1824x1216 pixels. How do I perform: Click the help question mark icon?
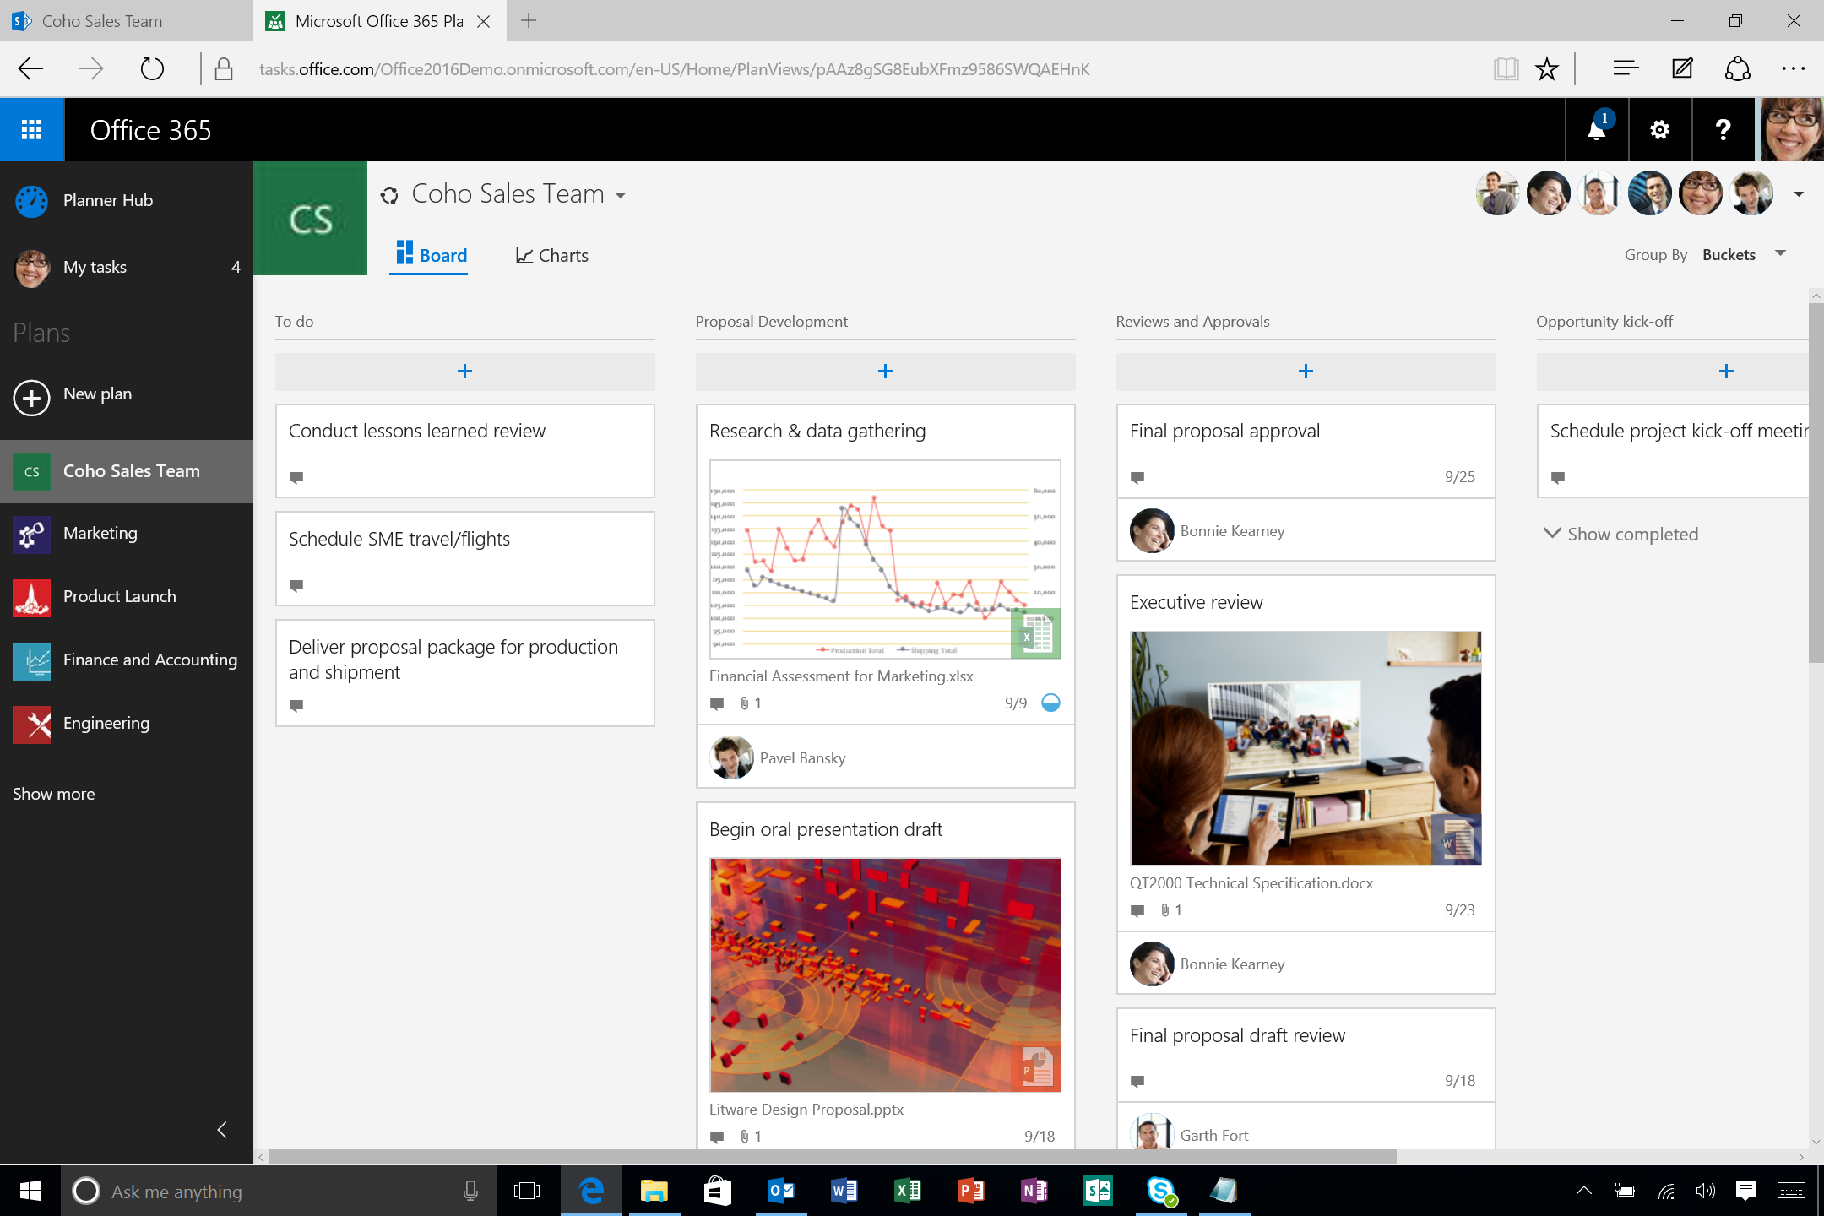[x=1723, y=130]
